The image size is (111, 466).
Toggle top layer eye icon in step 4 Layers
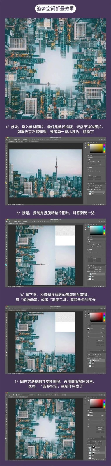pyautogui.click(x=88, y=447)
